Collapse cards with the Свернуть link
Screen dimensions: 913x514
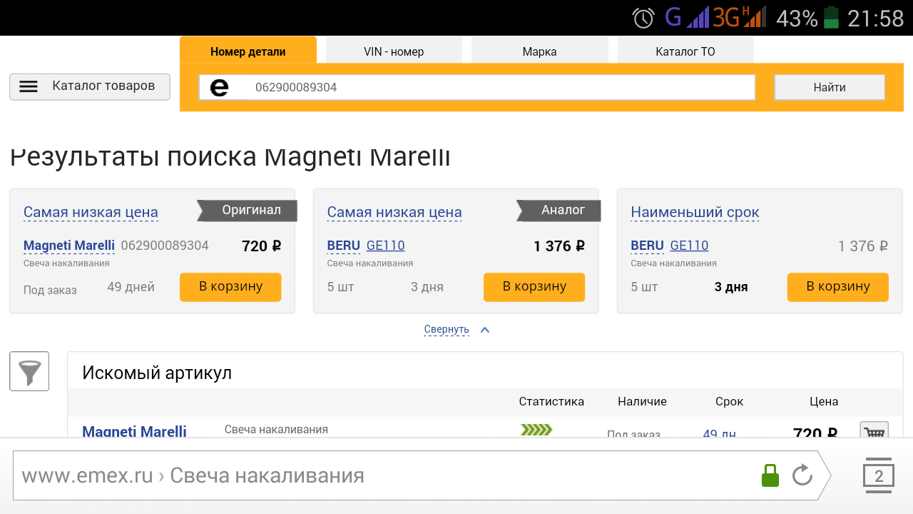pos(447,329)
